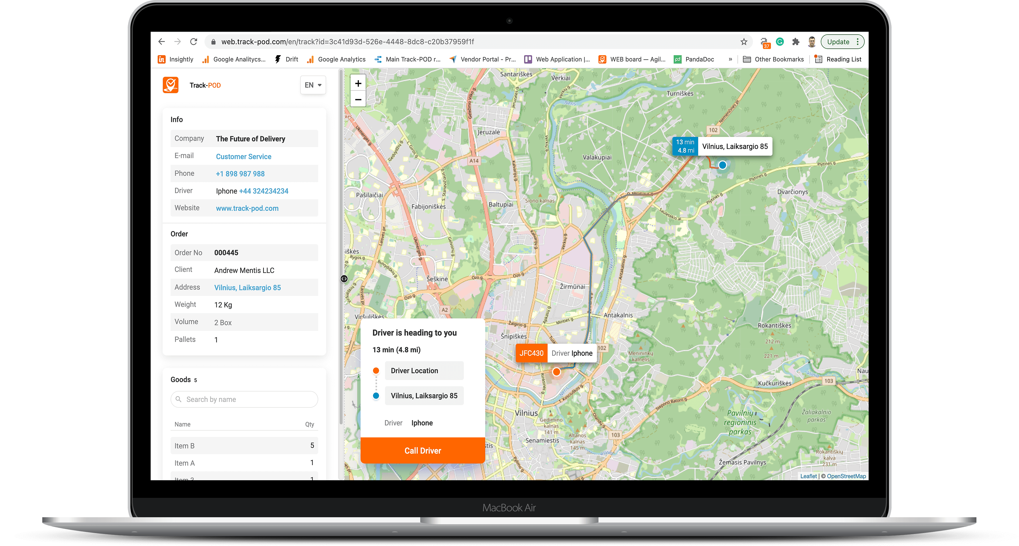Click order number 000445
1019x546 pixels.
click(226, 253)
